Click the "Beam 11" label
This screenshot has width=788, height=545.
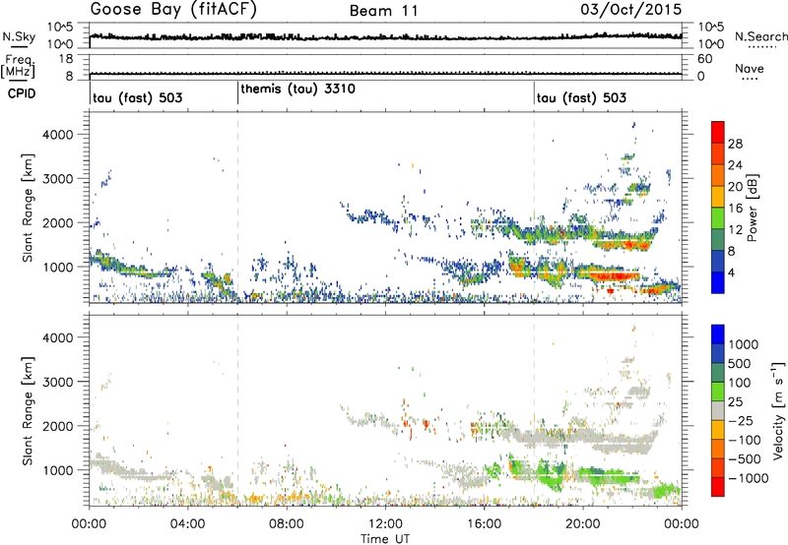click(x=384, y=11)
